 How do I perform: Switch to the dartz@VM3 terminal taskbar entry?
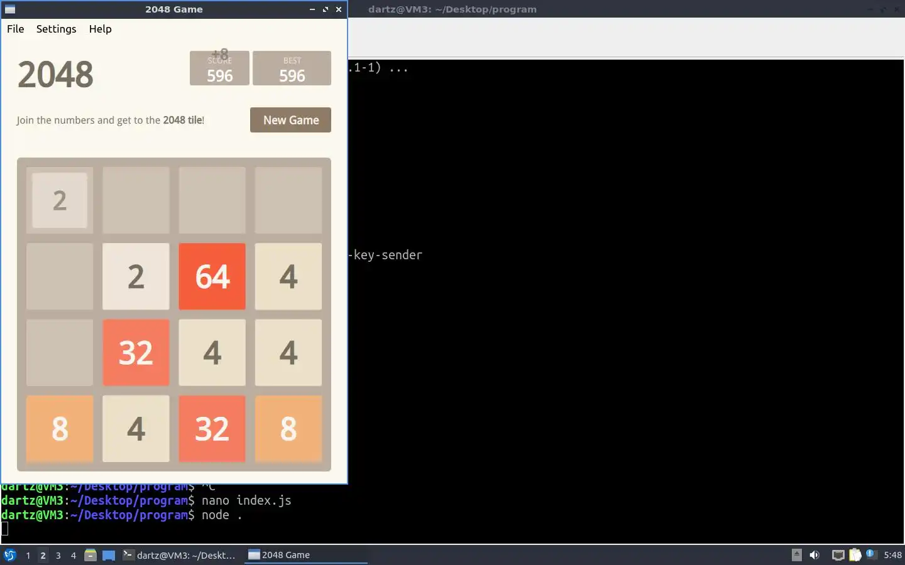click(180, 555)
